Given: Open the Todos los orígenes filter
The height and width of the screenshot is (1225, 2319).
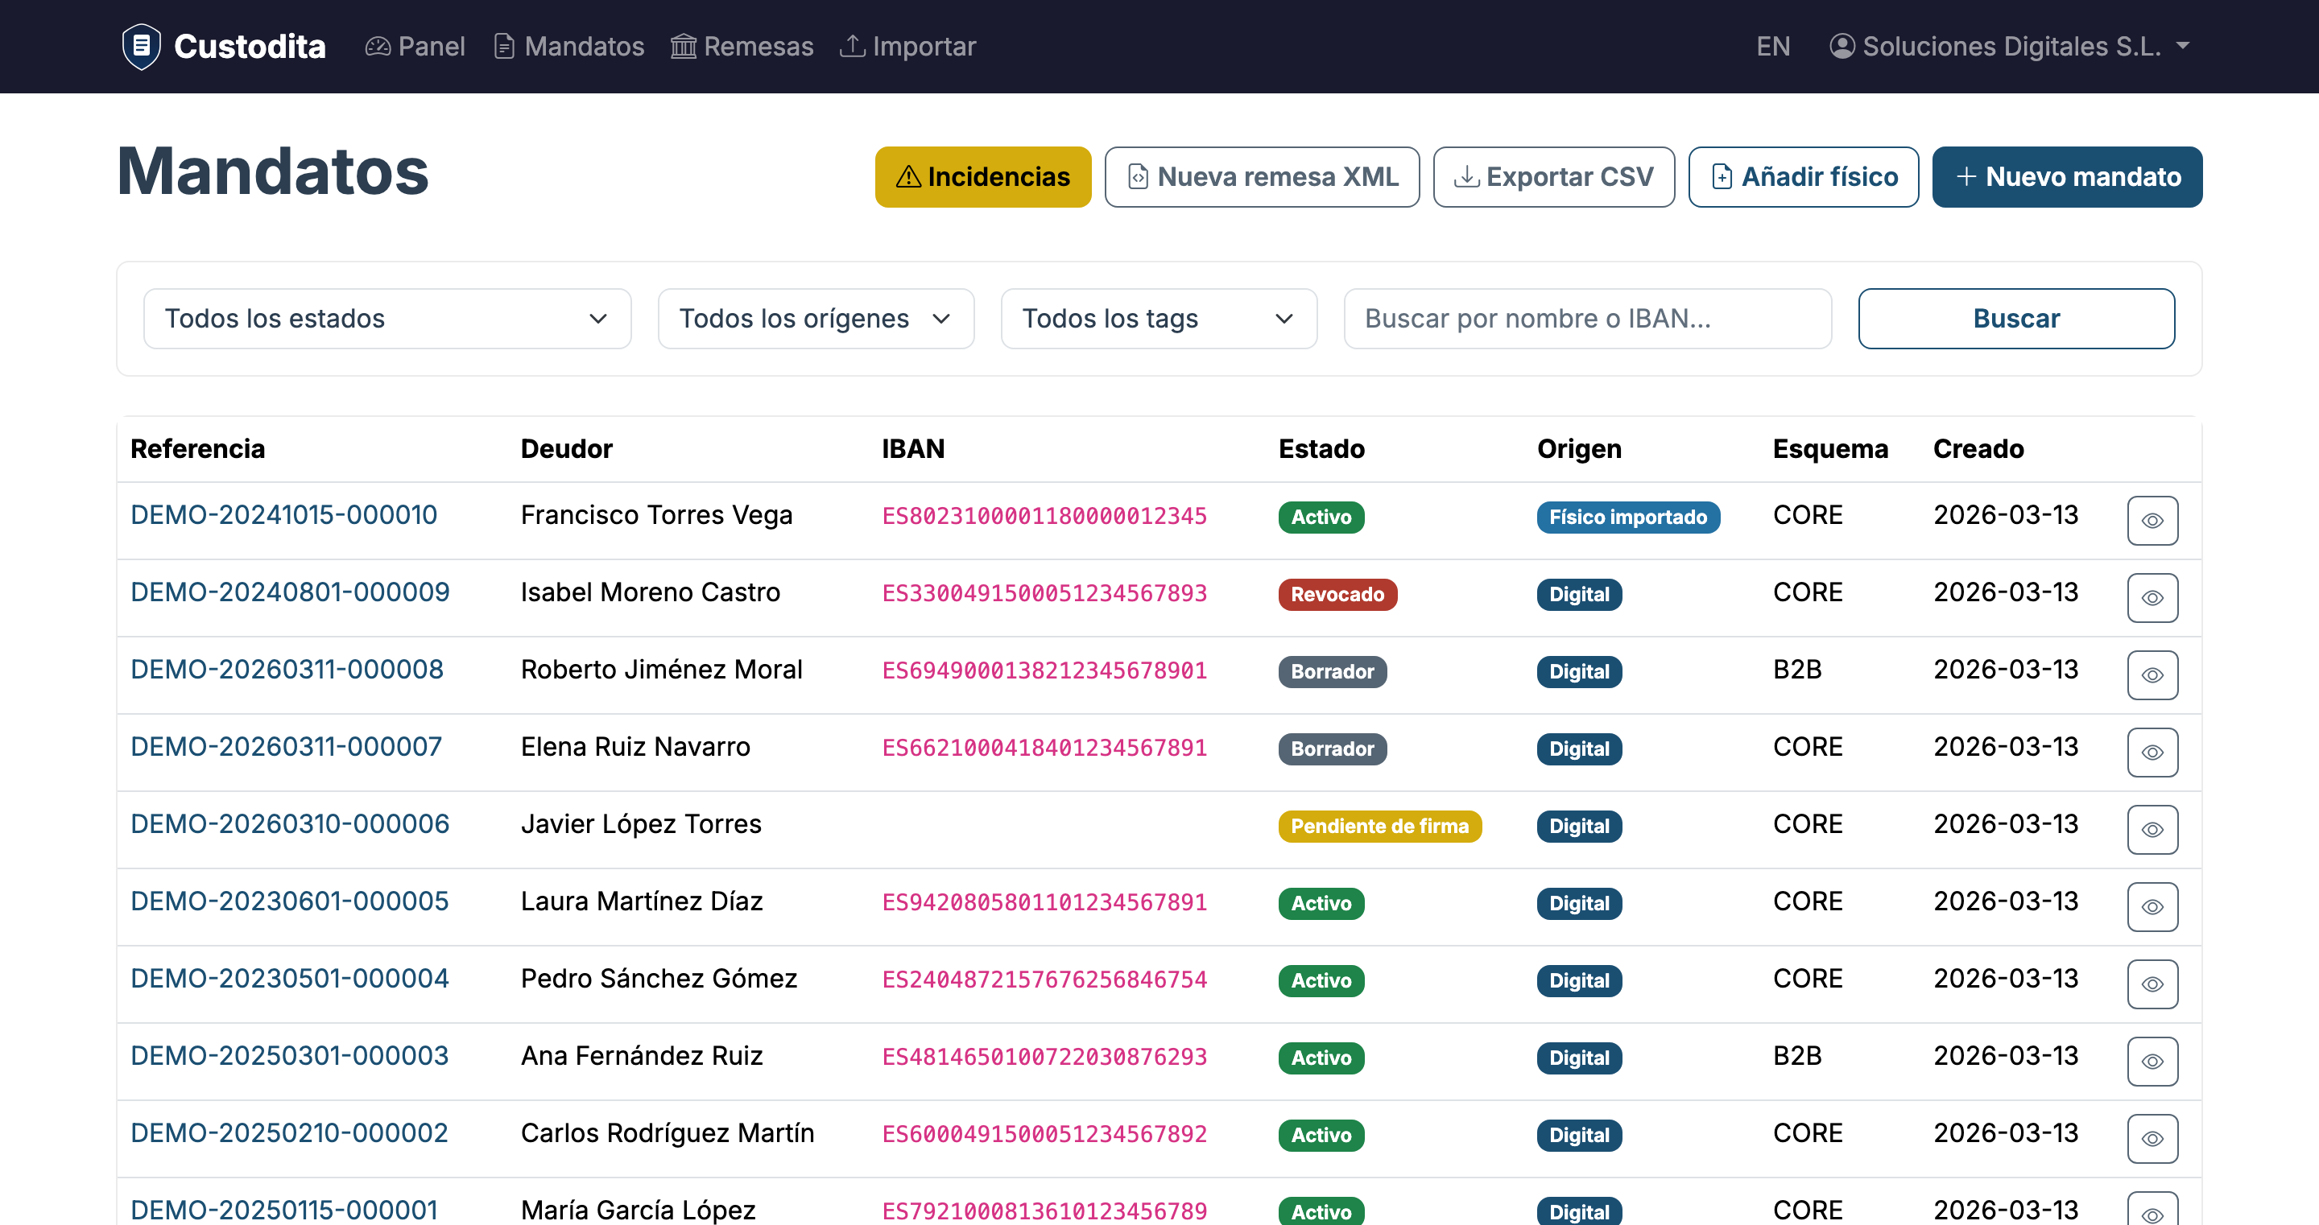Looking at the screenshot, I should [816, 319].
